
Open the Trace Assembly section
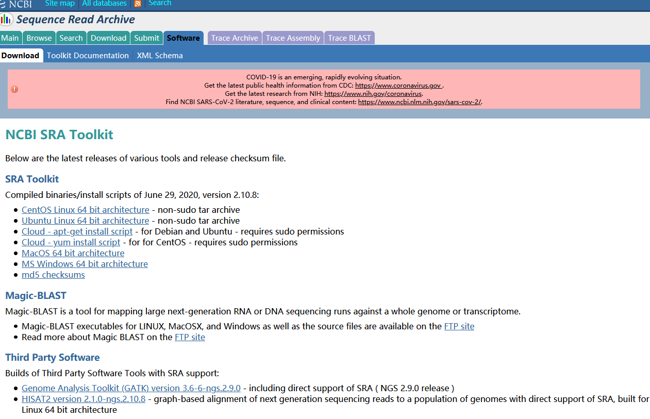(292, 38)
